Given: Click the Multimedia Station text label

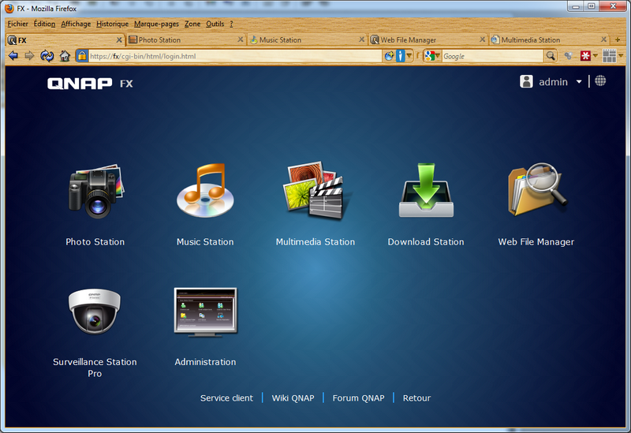Looking at the screenshot, I should tap(315, 242).
